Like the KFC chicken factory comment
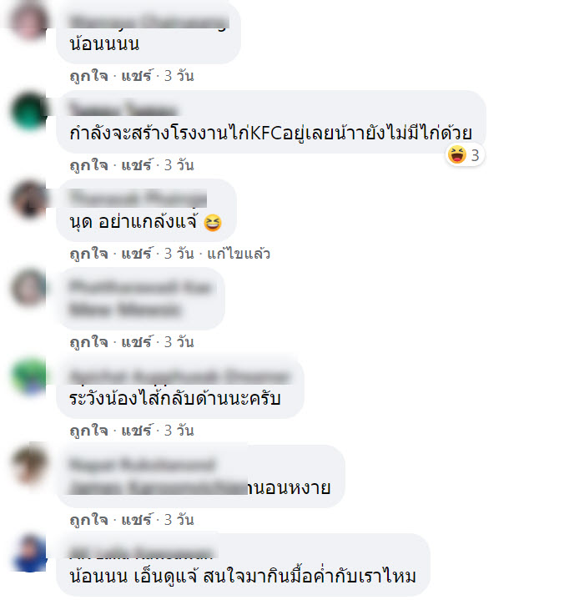Viewport: 564px width, 600px height. [88, 165]
